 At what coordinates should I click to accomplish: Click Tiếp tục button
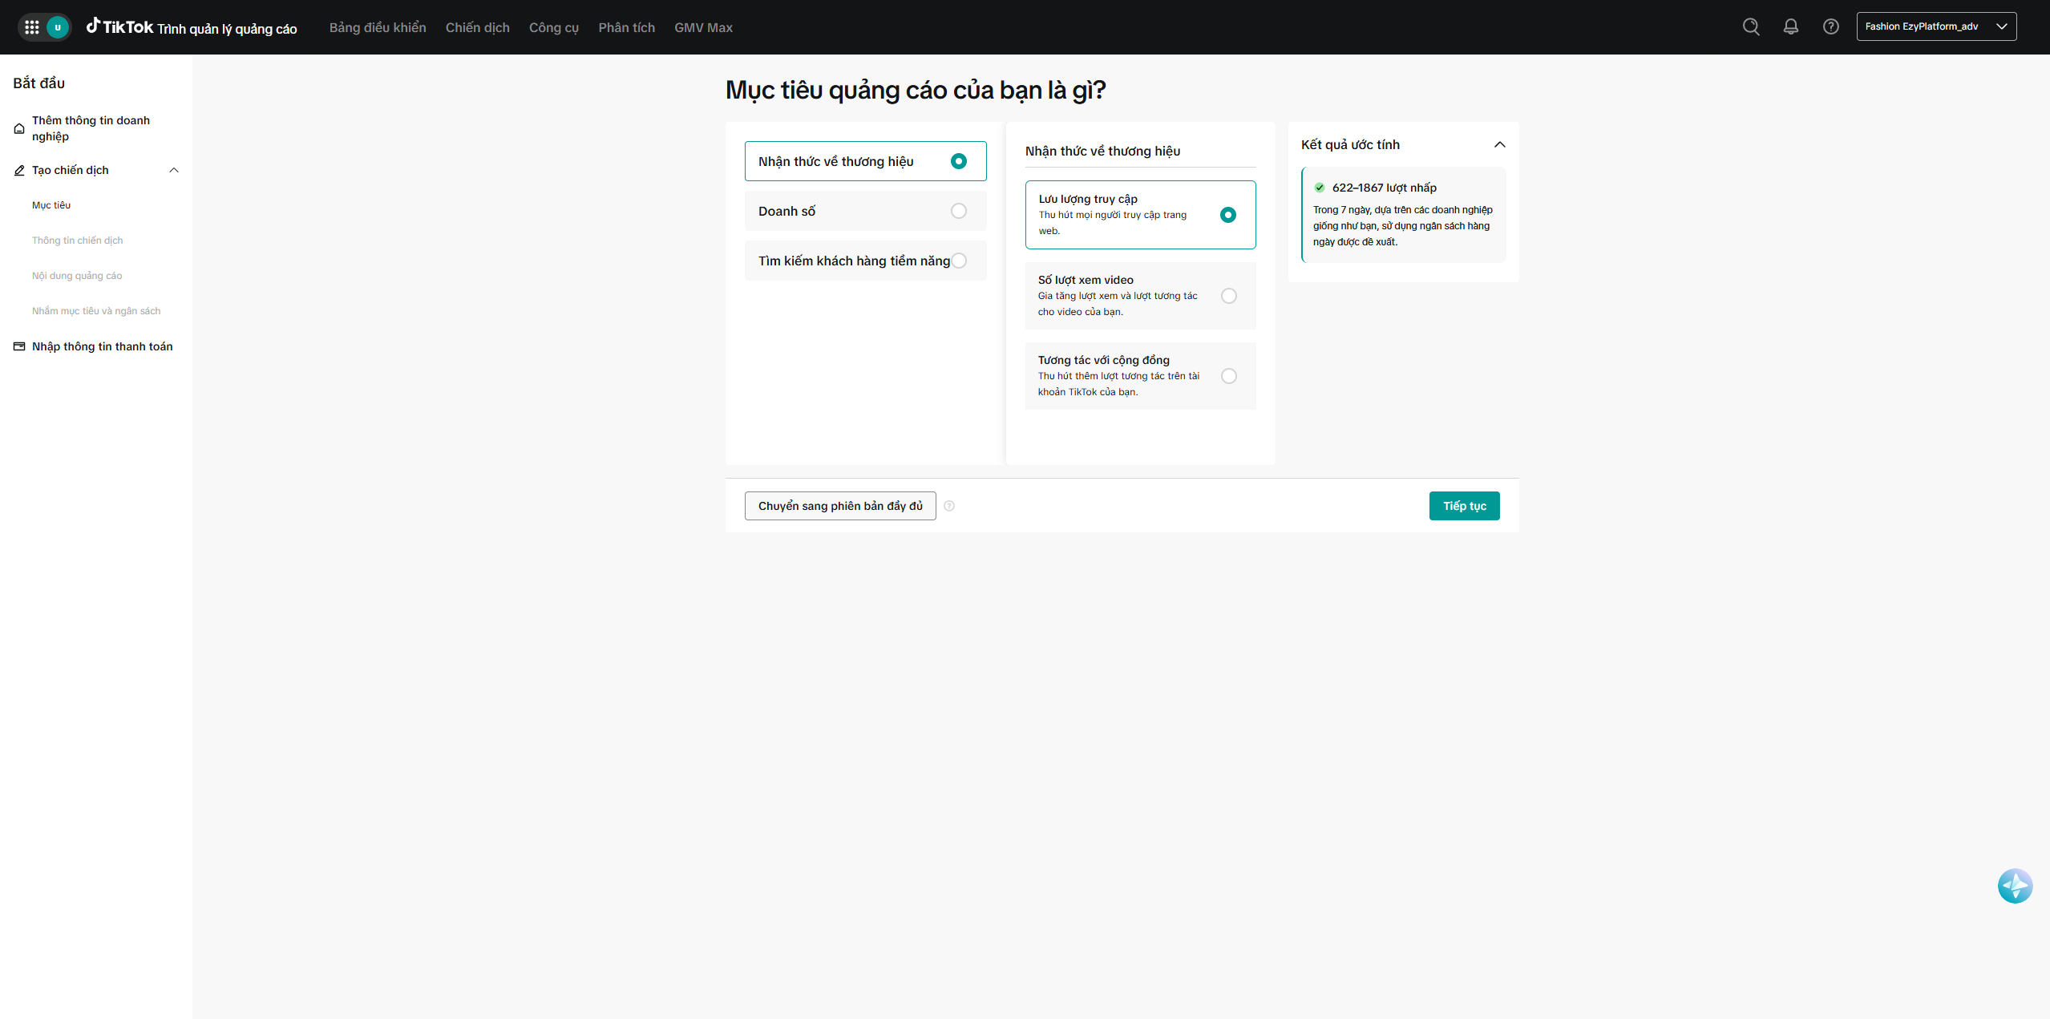pos(1465,506)
